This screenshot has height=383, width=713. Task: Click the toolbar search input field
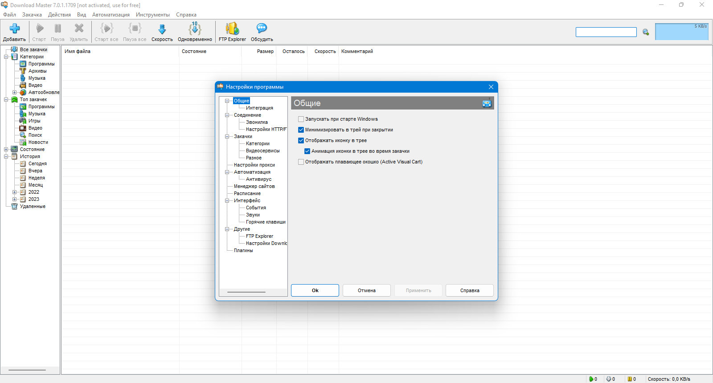[x=606, y=32]
